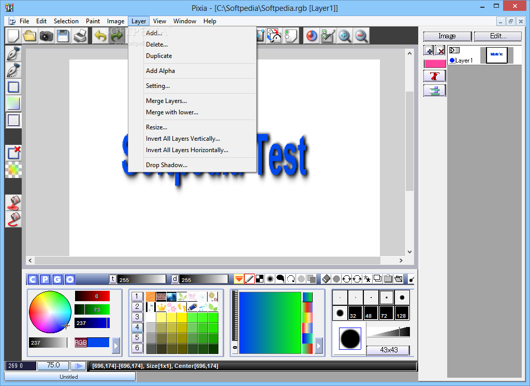Select the gradient fill tool
The width and height of the screenshot is (530, 386).
pyautogui.click(x=13, y=103)
